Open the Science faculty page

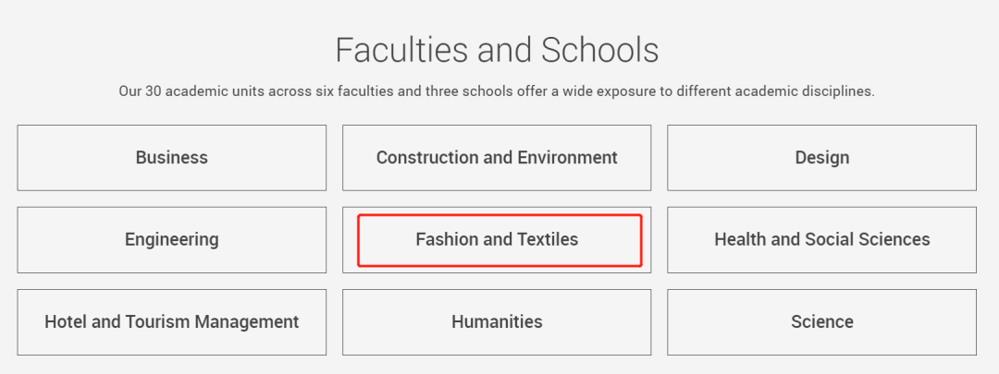point(821,322)
